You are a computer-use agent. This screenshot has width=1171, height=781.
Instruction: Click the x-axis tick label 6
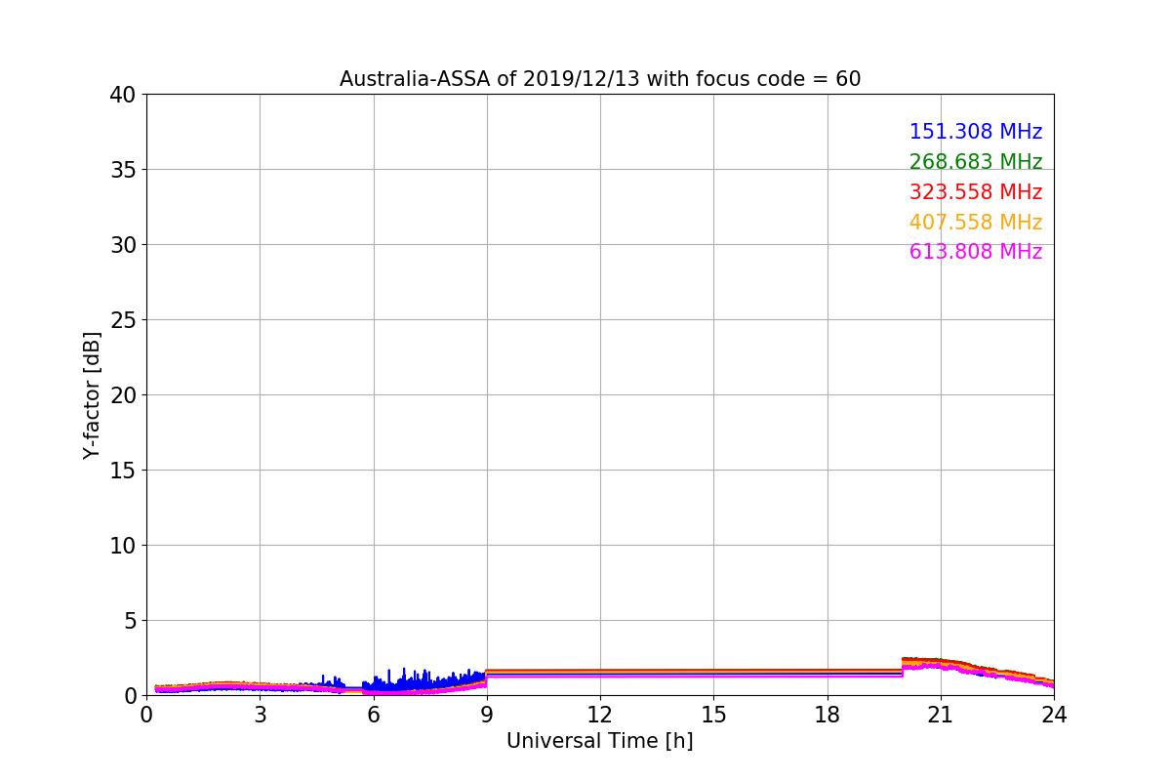click(x=374, y=714)
